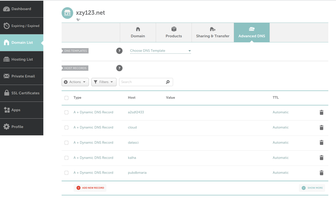Viewport: 336px width, 199px height.
Task: Toggle the select-all checkbox in table header
Action: pos(66,98)
